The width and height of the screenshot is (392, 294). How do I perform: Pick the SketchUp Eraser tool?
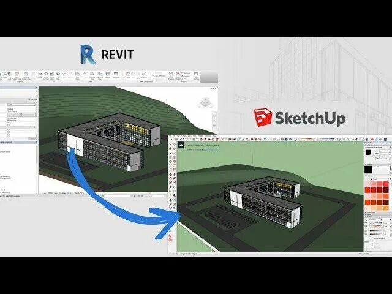point(176,139)
